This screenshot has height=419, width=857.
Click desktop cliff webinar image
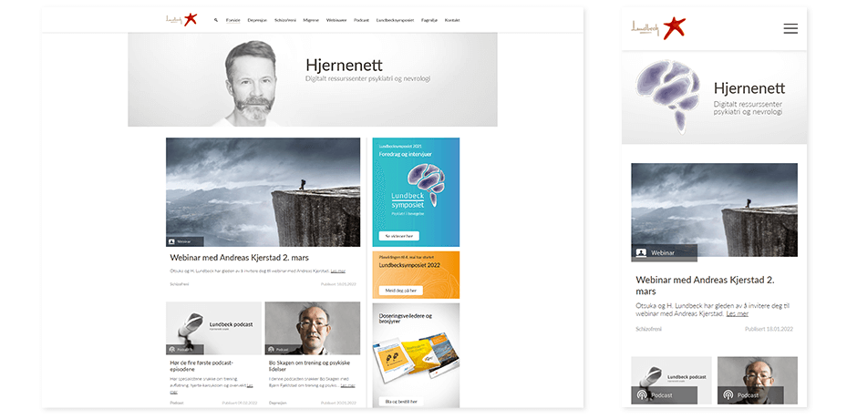tap(263, 192)
